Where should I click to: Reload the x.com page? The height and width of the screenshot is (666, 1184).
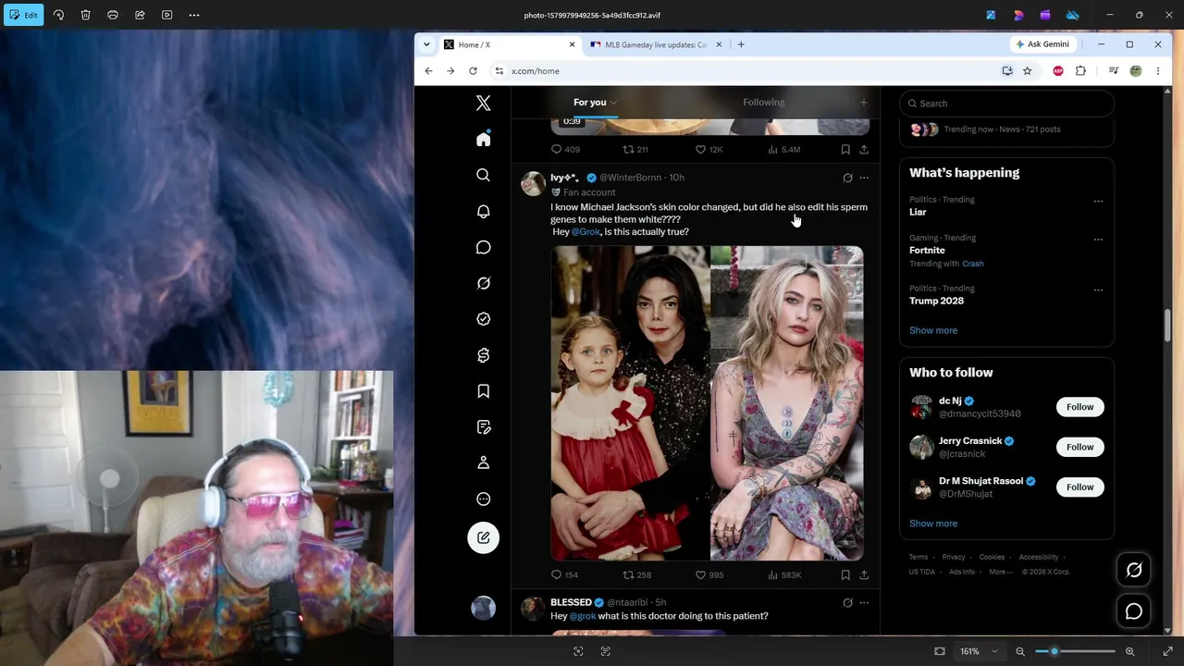point(473,71)
